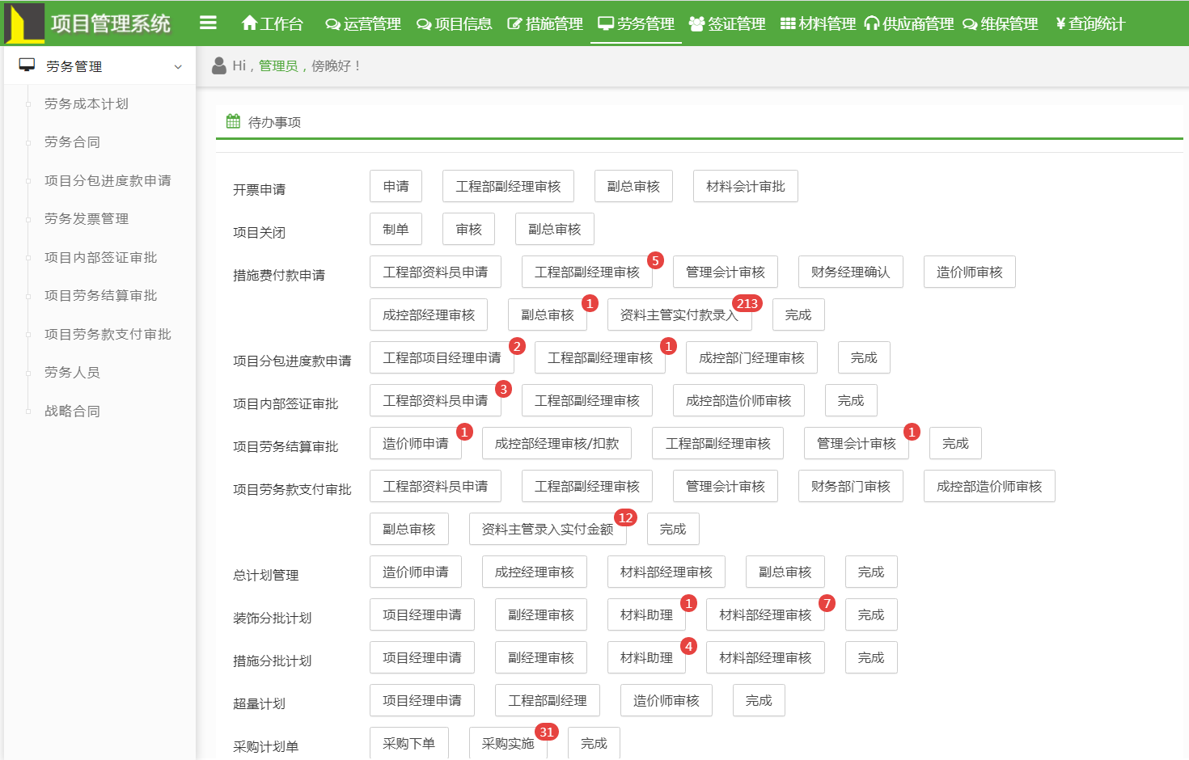Click the ¥ icon beside 查询统计
This screenshot has height=760, width=1189.
(x=1060, y=24)
